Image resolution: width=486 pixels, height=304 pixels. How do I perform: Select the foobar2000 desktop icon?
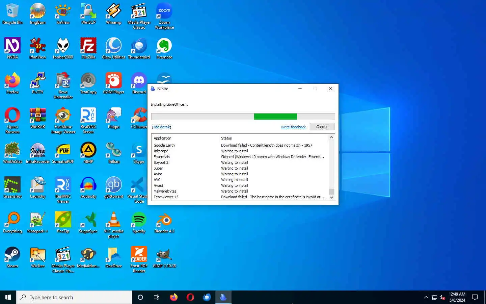(63, 49)
